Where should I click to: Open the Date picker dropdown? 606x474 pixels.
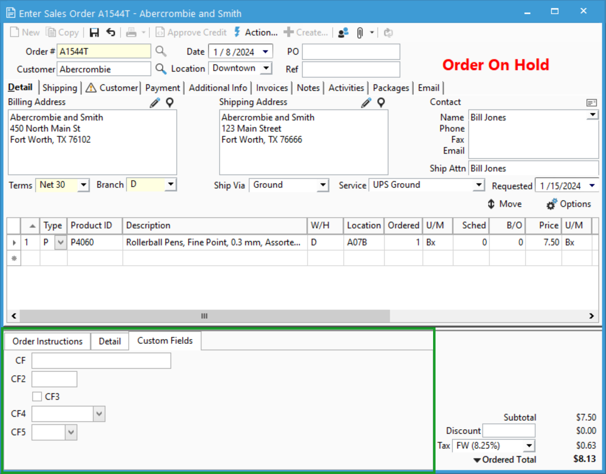266,51
